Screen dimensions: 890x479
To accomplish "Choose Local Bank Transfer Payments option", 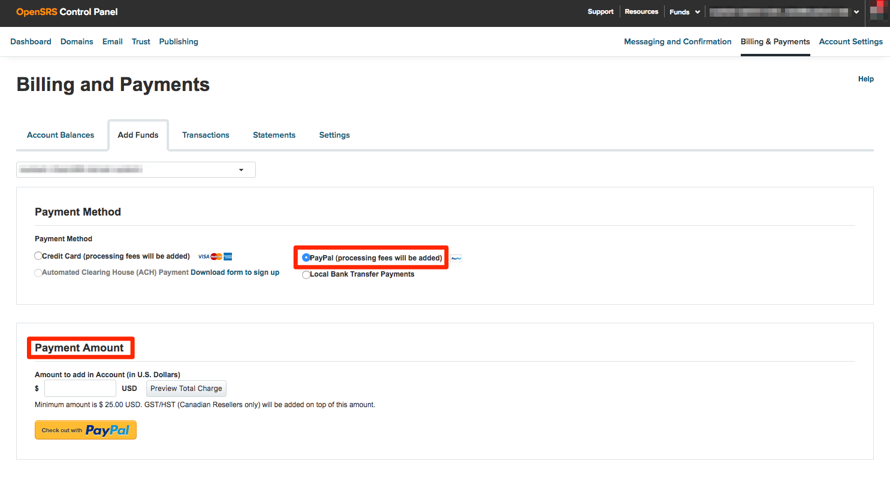I will (306, 274).
